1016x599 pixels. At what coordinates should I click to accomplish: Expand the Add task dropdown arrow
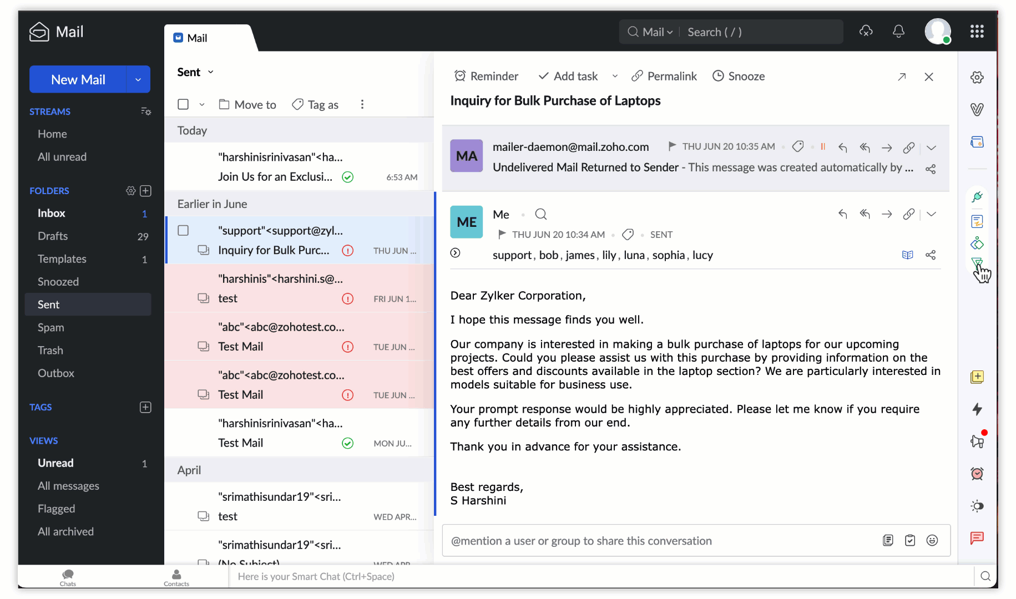pos(615,76)
